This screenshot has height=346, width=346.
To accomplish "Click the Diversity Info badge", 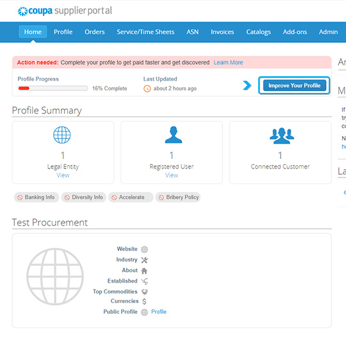I will (84, 197).
